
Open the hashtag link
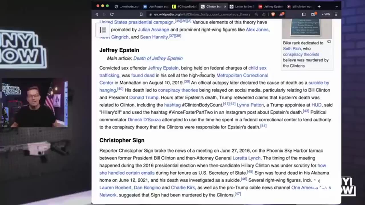pyautogui.click(x=172, y=105)
